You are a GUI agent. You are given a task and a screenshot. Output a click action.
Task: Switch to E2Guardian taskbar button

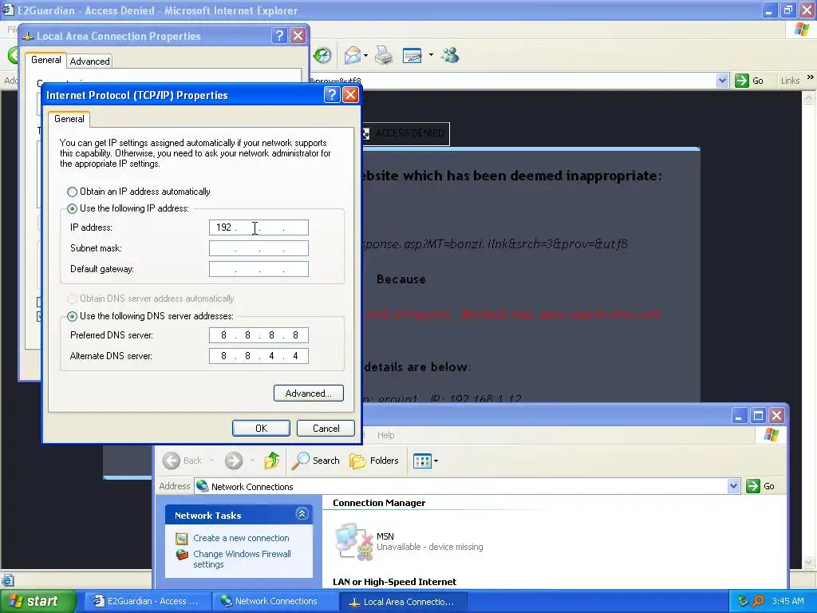coord(148,602)
